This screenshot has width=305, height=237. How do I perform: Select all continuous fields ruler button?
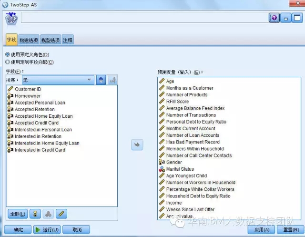click(x=61, y=214)
